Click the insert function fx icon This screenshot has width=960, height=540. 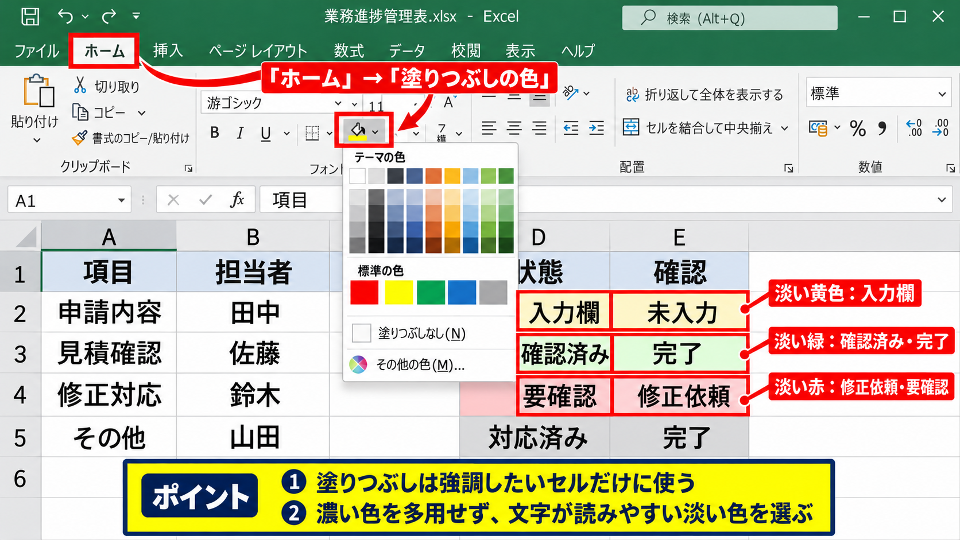coord(237,200)
